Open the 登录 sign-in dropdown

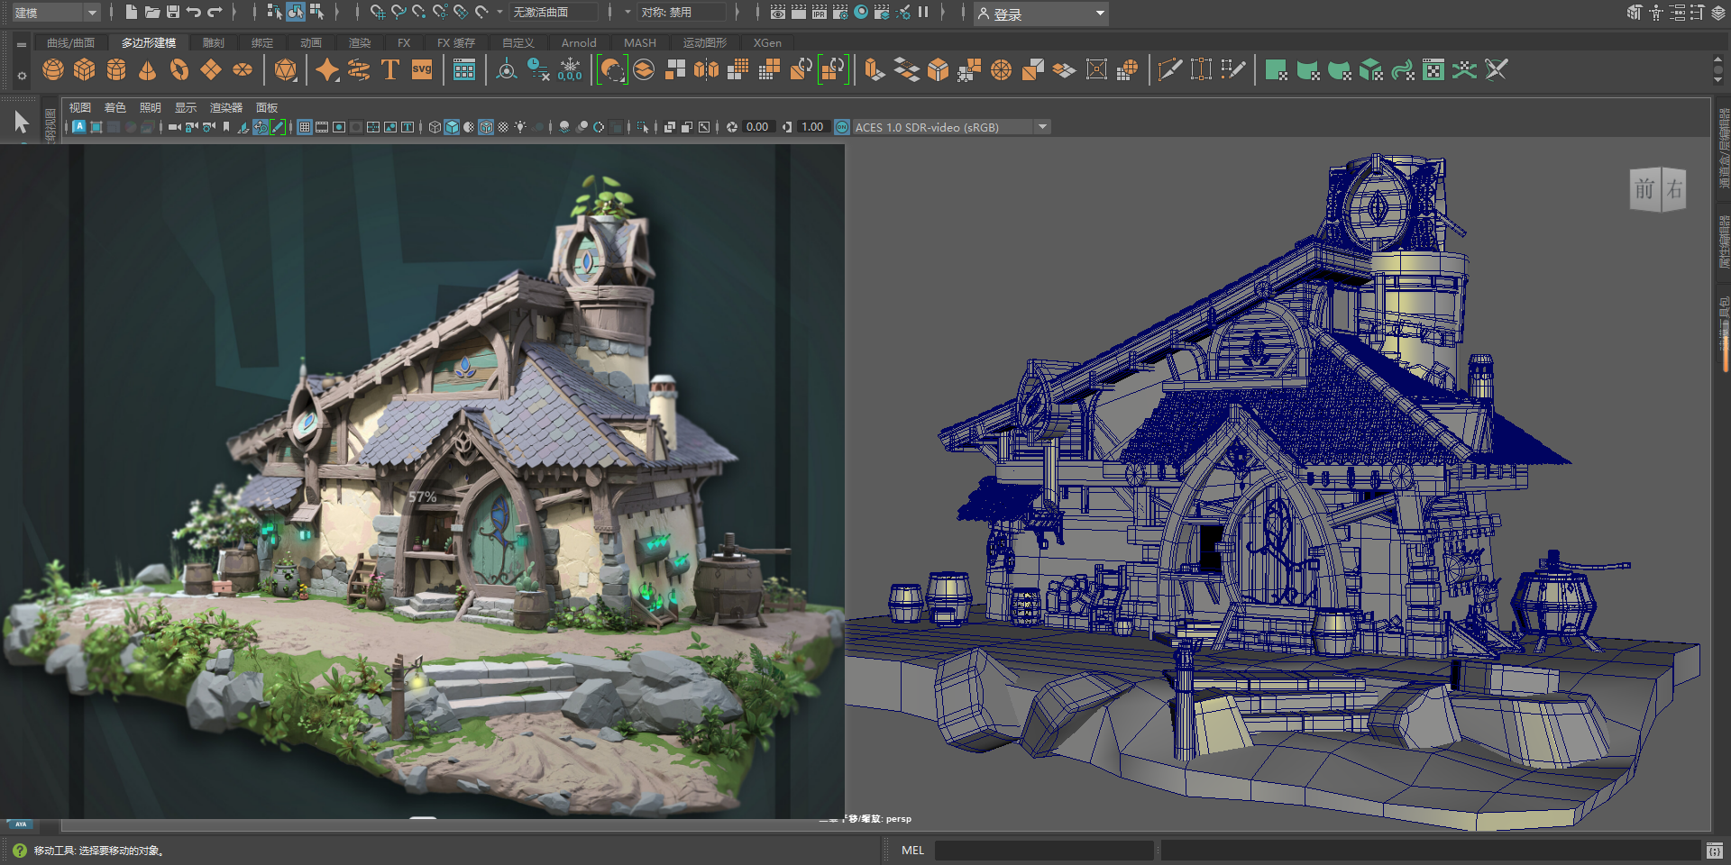tap(1040, 14)
